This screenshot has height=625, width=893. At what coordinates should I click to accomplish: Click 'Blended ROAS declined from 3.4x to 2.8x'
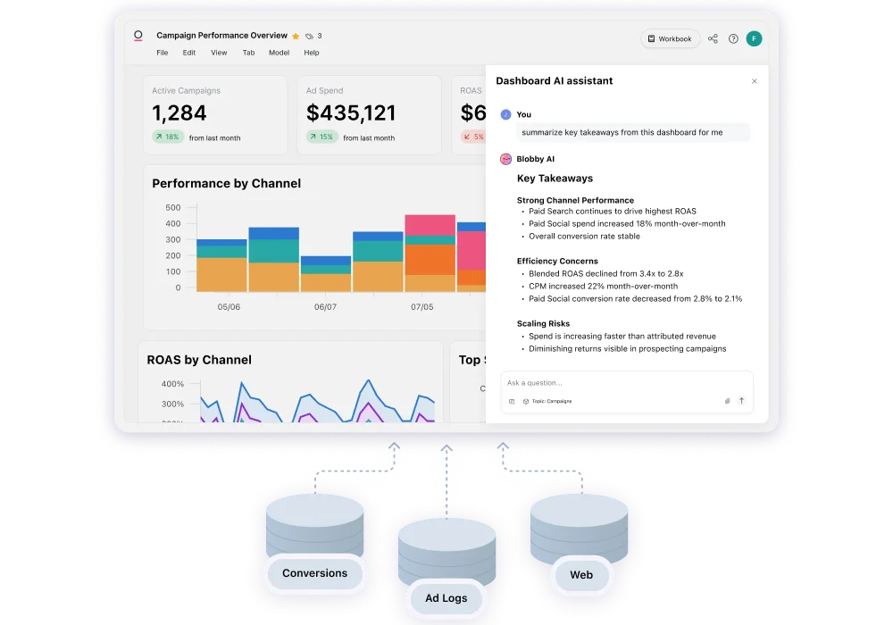(x=606, y=274)
